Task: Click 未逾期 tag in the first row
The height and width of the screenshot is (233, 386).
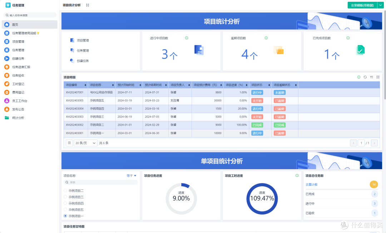Action: tap(279, 93)
